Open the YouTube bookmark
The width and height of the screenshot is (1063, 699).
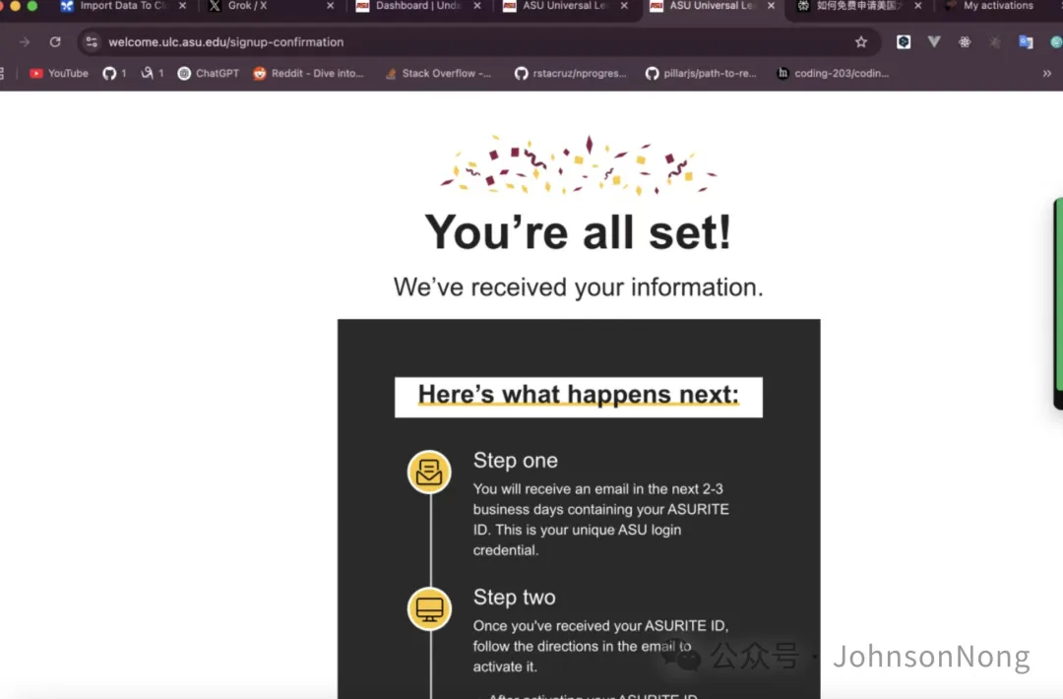(59, 73)
